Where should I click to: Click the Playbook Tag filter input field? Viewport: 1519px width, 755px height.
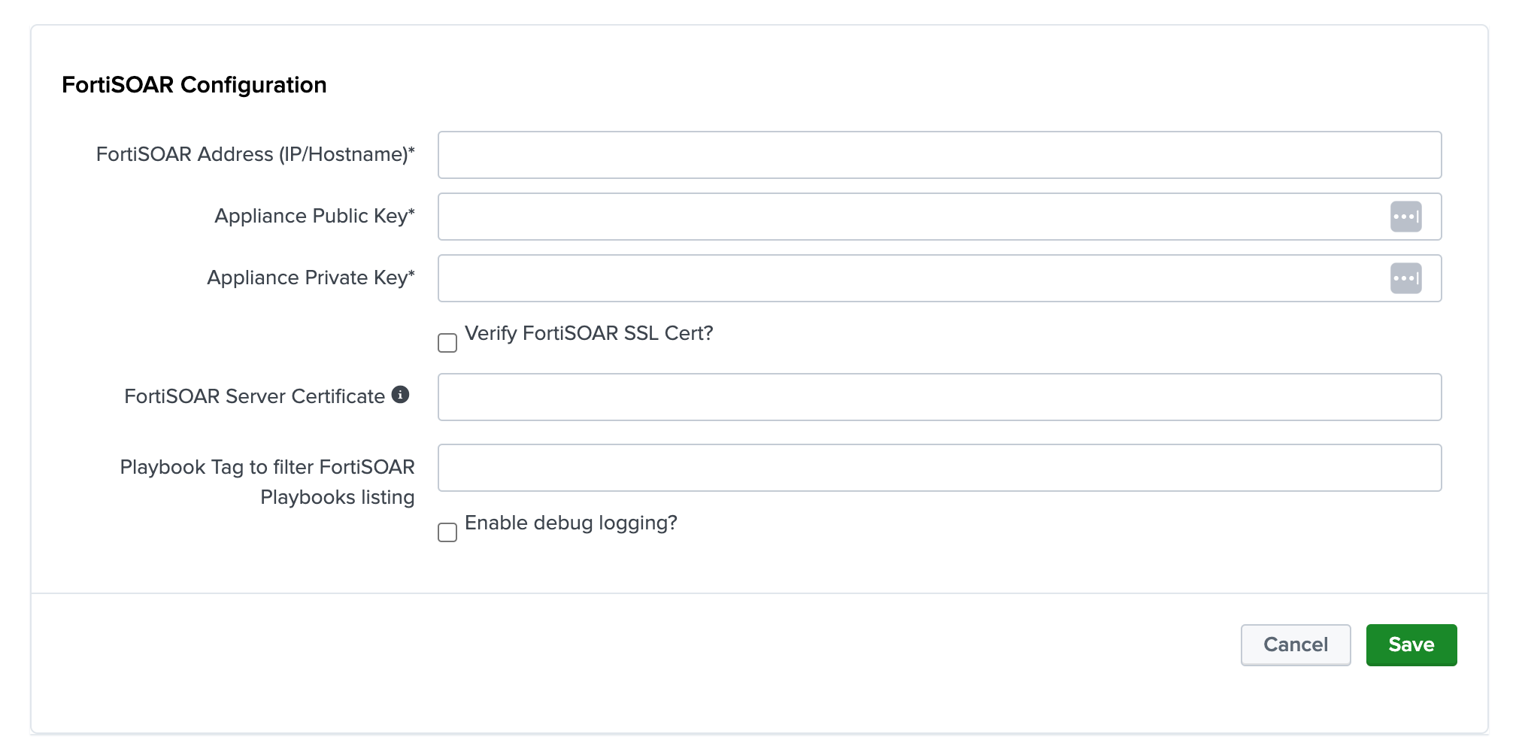point(939,468)
